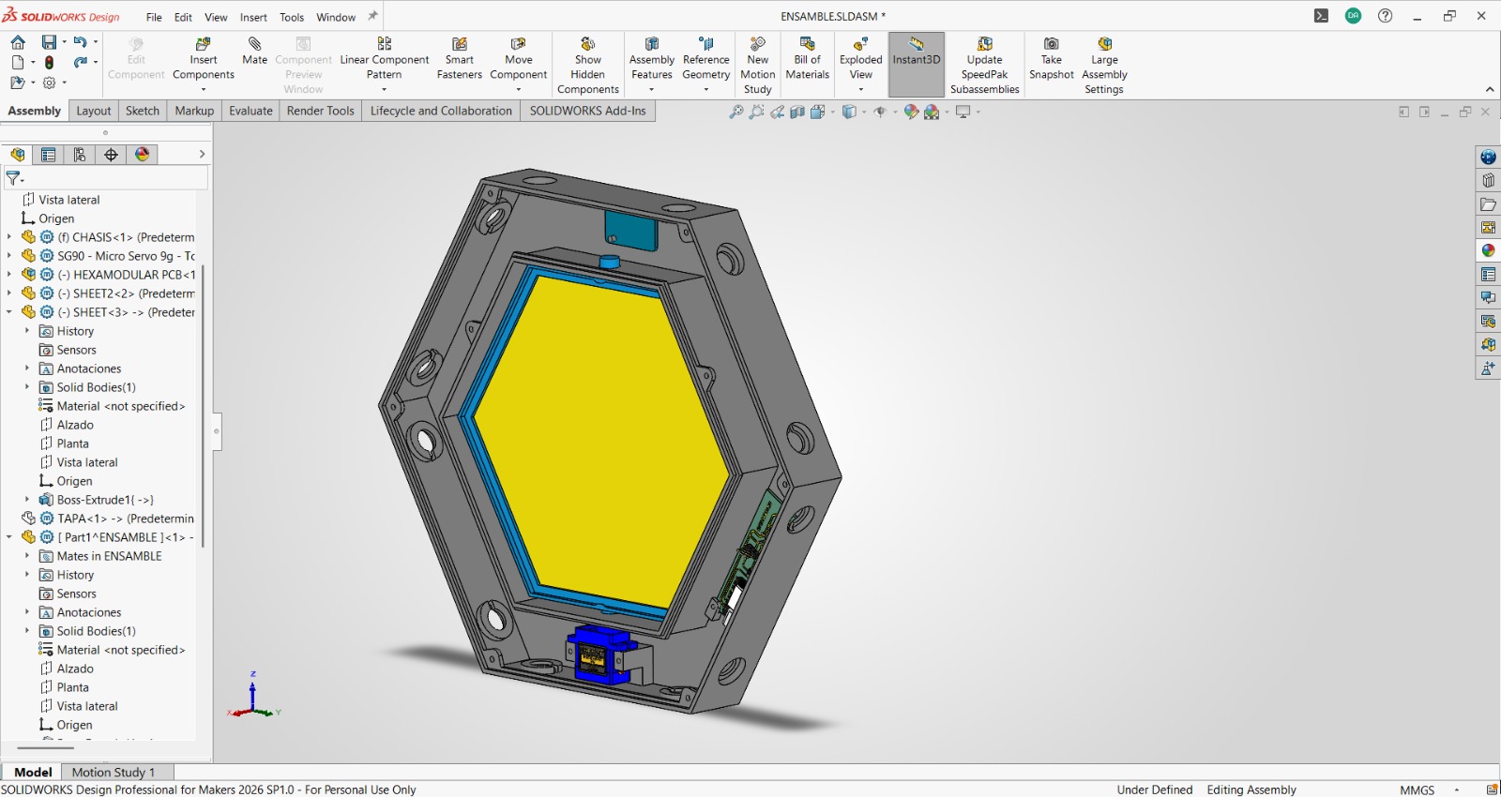Start a New Motion Study

[757, 66]
